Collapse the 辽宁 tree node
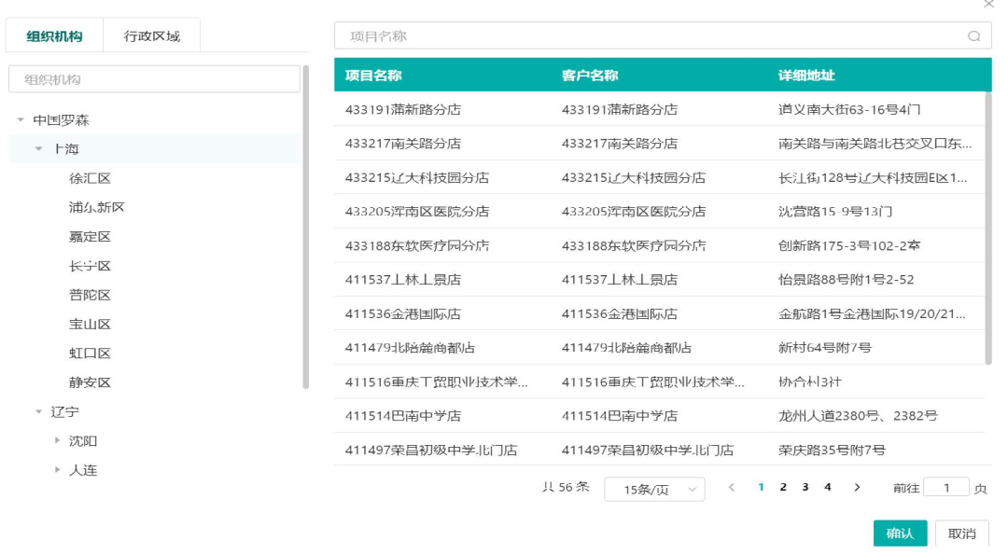This screenshot has height=555, width=1008. click(x=39, y=411)
